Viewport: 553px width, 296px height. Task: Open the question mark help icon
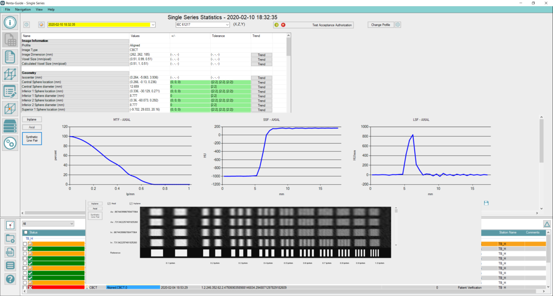pos(10,279)
